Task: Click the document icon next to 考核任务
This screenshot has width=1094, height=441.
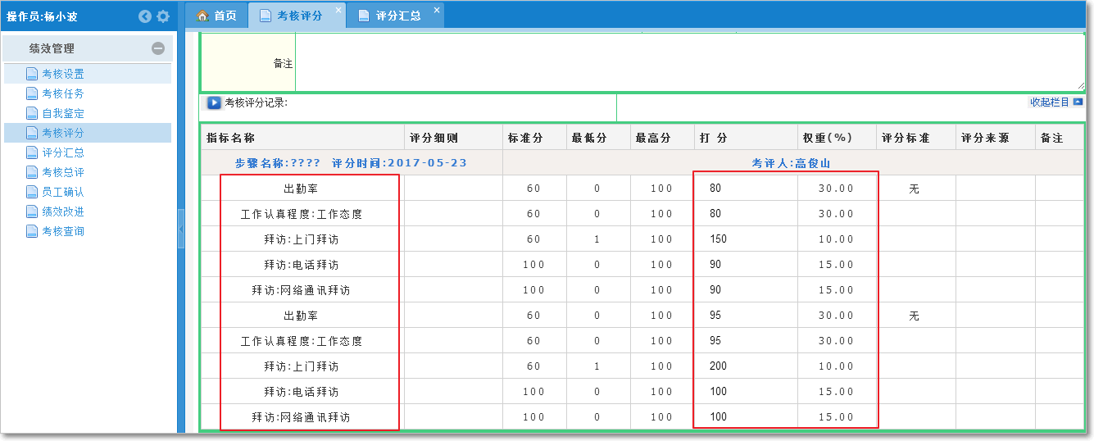Action: click(x=32, y=93)
